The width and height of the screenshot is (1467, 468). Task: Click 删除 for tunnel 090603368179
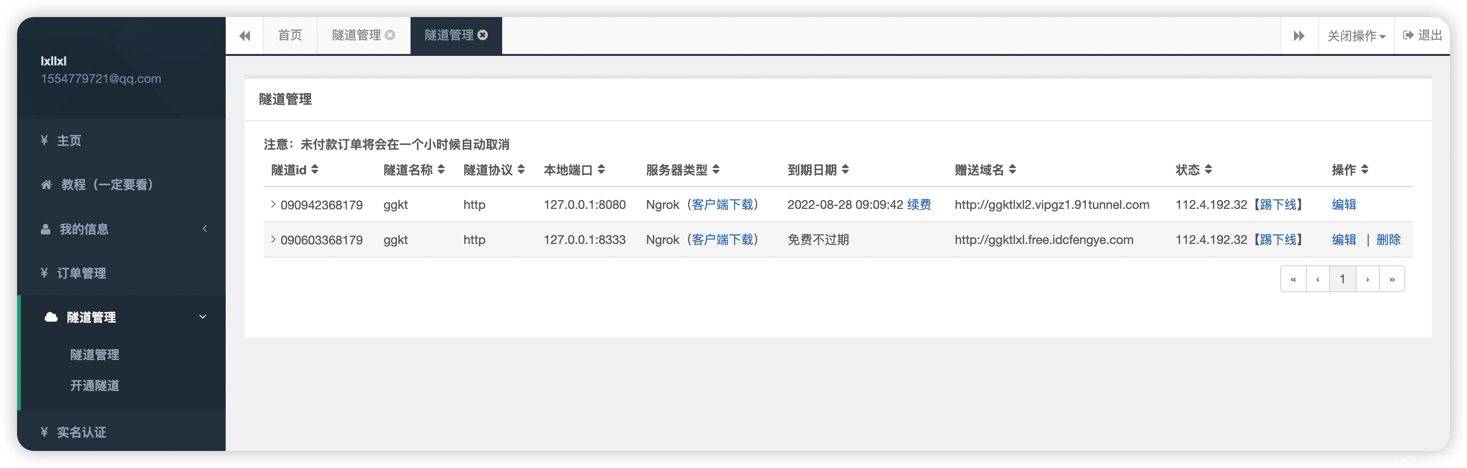(x=1388, y=240)
